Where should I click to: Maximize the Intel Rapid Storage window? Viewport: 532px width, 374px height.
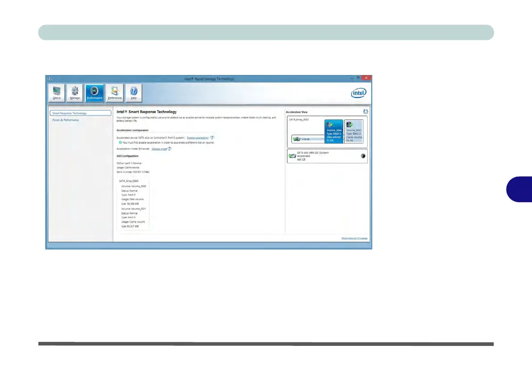358,78
